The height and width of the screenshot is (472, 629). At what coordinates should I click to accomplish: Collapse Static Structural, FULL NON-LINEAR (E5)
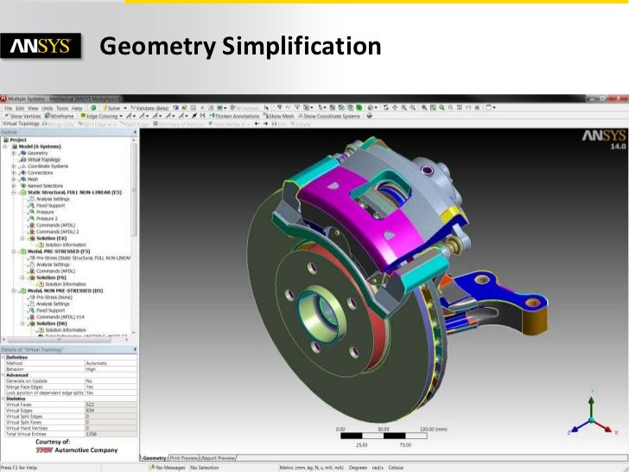[14, 193]
